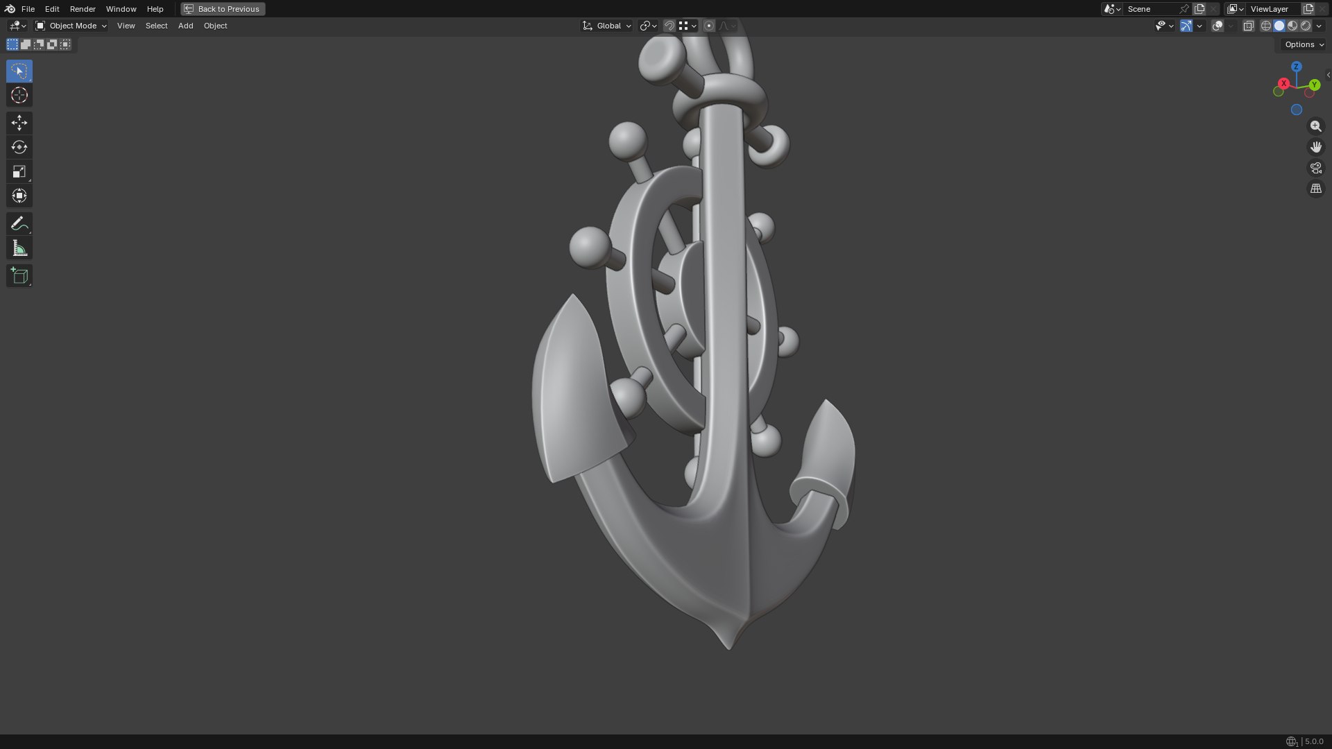Open the Help menu
The width and height of the screenshot is (1332, 749).
(x=155, y=9)
